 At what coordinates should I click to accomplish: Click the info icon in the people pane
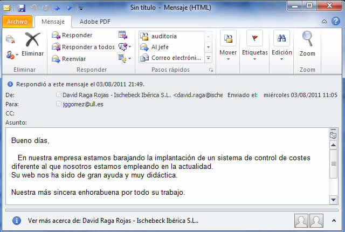pyautogui.click(x=16, y=220)
